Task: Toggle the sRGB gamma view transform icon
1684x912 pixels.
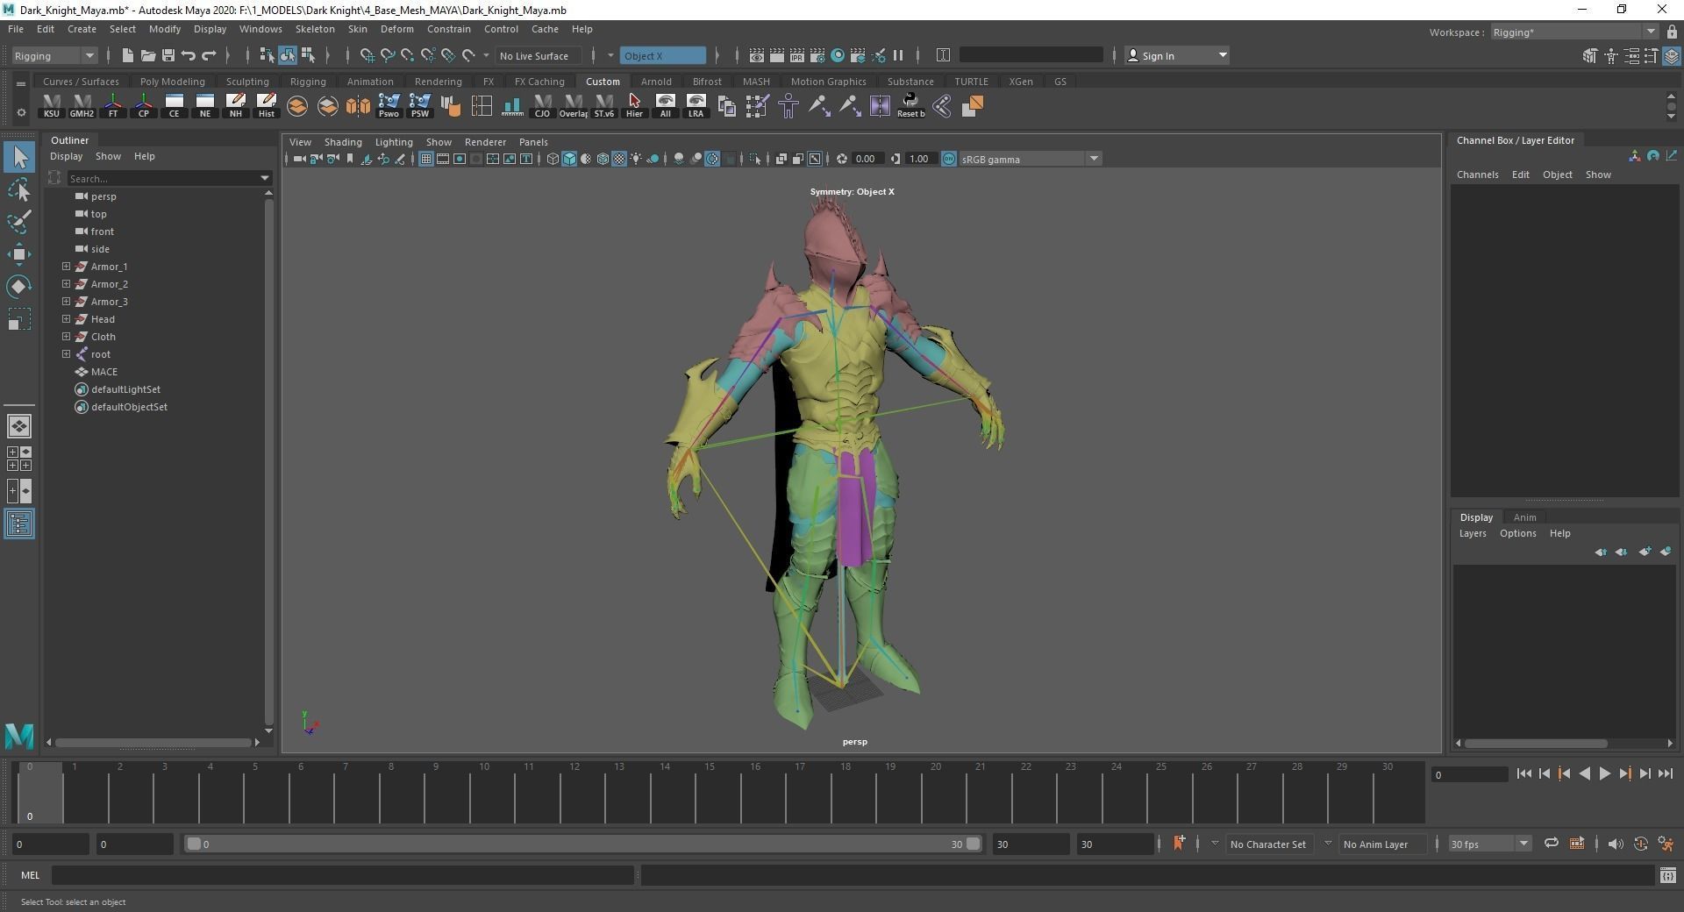Action: tap(949, 159)
